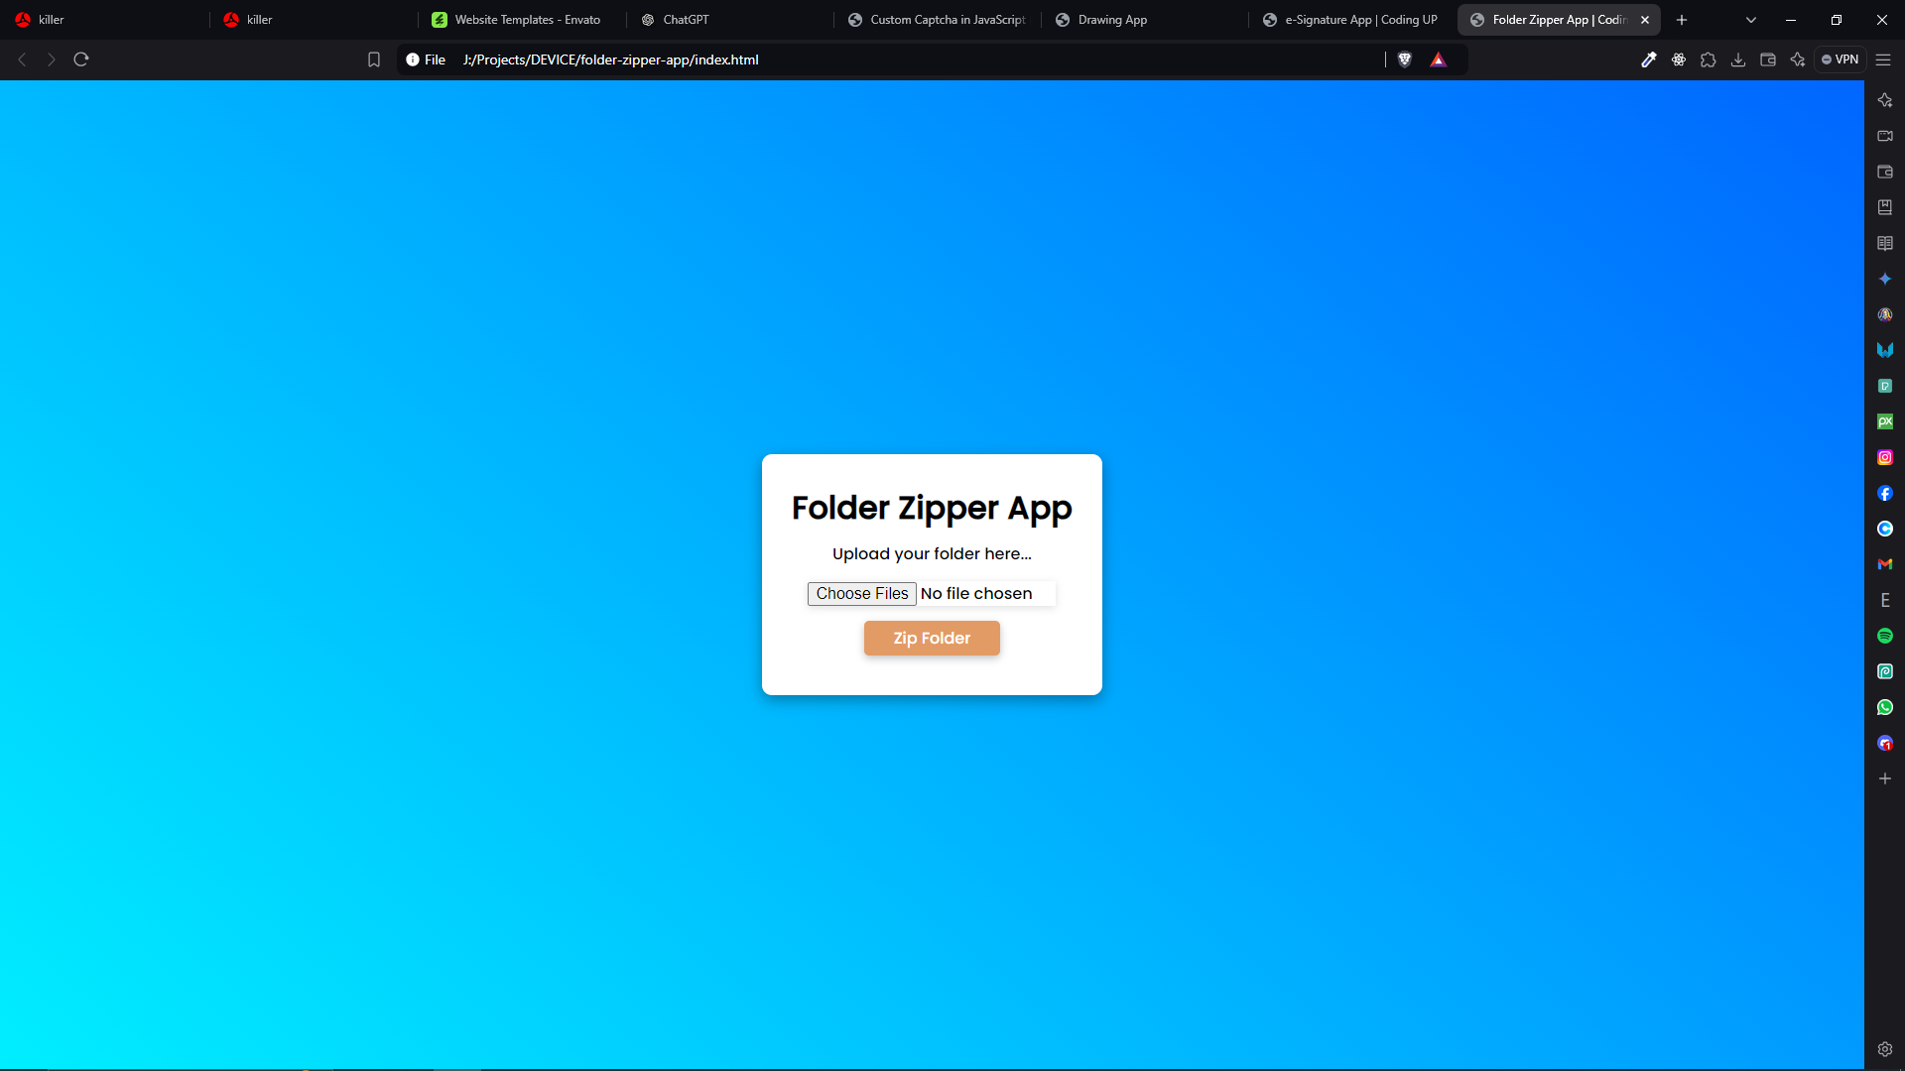1905x1071 pixels.
Task: Switch to first killer tab
Action: [x=104, y=20]
